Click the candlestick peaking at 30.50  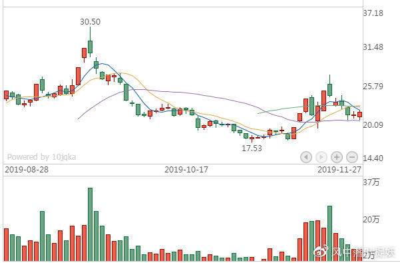click(x=90, y=42)
